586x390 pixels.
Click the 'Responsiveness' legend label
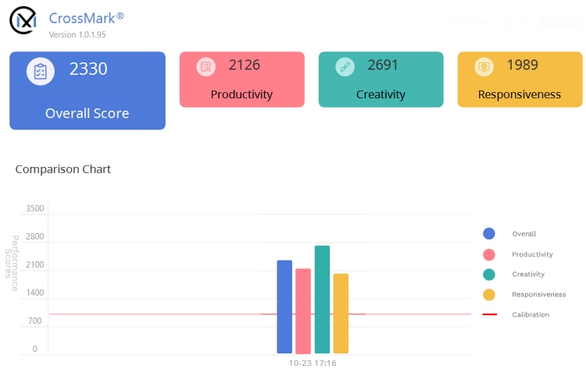pyautogui.click(x=539, y=295)
